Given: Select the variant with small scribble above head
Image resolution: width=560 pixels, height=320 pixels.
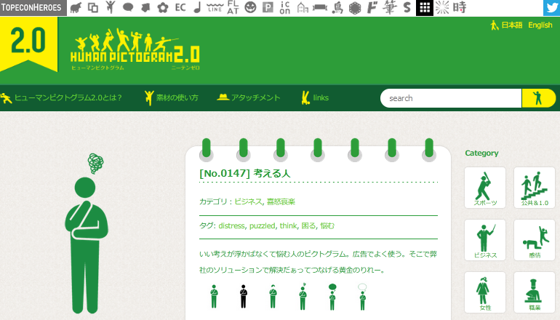Looking at the screenshot, I should click(x=303, y=297).
